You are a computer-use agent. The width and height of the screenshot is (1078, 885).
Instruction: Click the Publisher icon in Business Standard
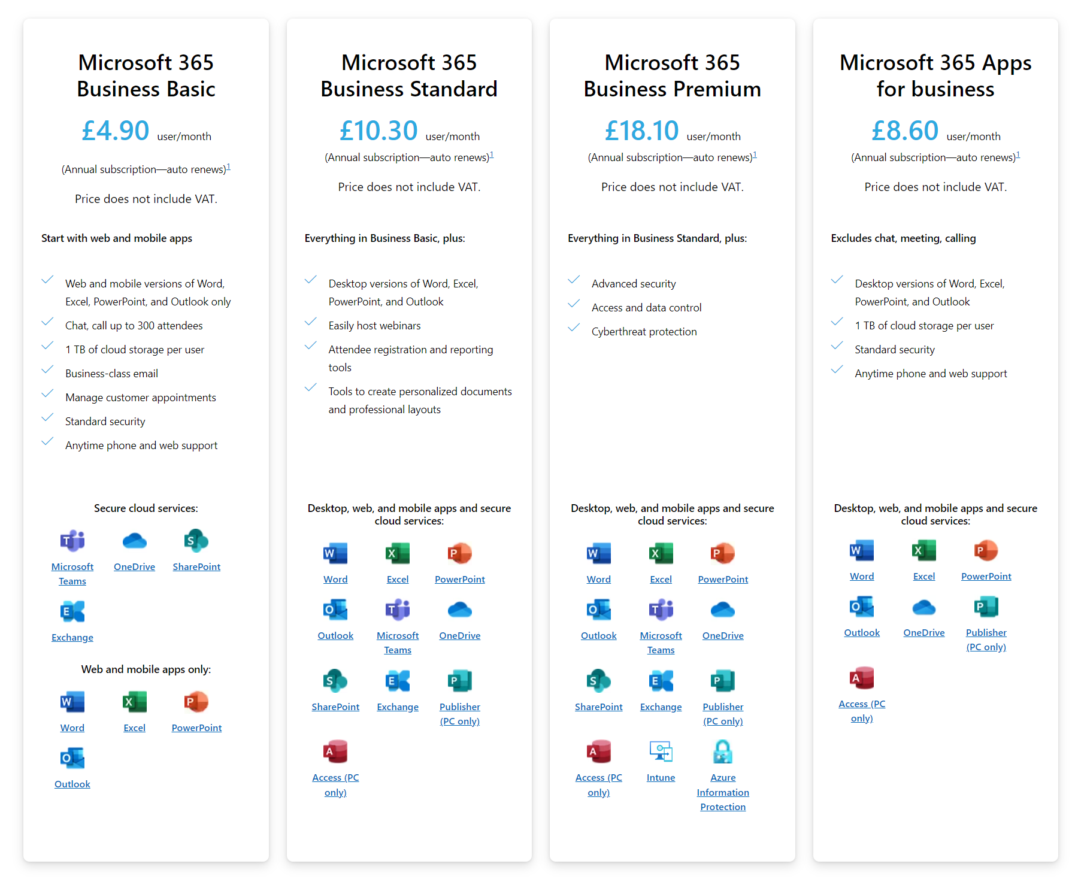(460, 681)
